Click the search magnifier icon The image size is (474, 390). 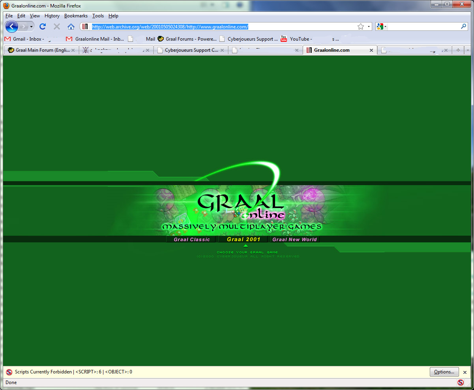(464, 26)
